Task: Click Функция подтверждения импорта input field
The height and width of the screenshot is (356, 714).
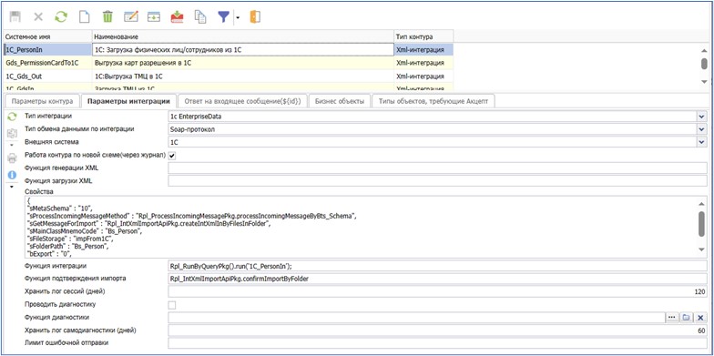Action: (437, 279)
